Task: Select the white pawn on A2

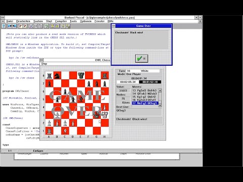Action: pyautogui.click(x=49, y=123)
